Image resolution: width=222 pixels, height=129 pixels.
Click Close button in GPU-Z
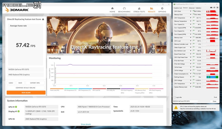pyautogui.click(x=214, y=101)
